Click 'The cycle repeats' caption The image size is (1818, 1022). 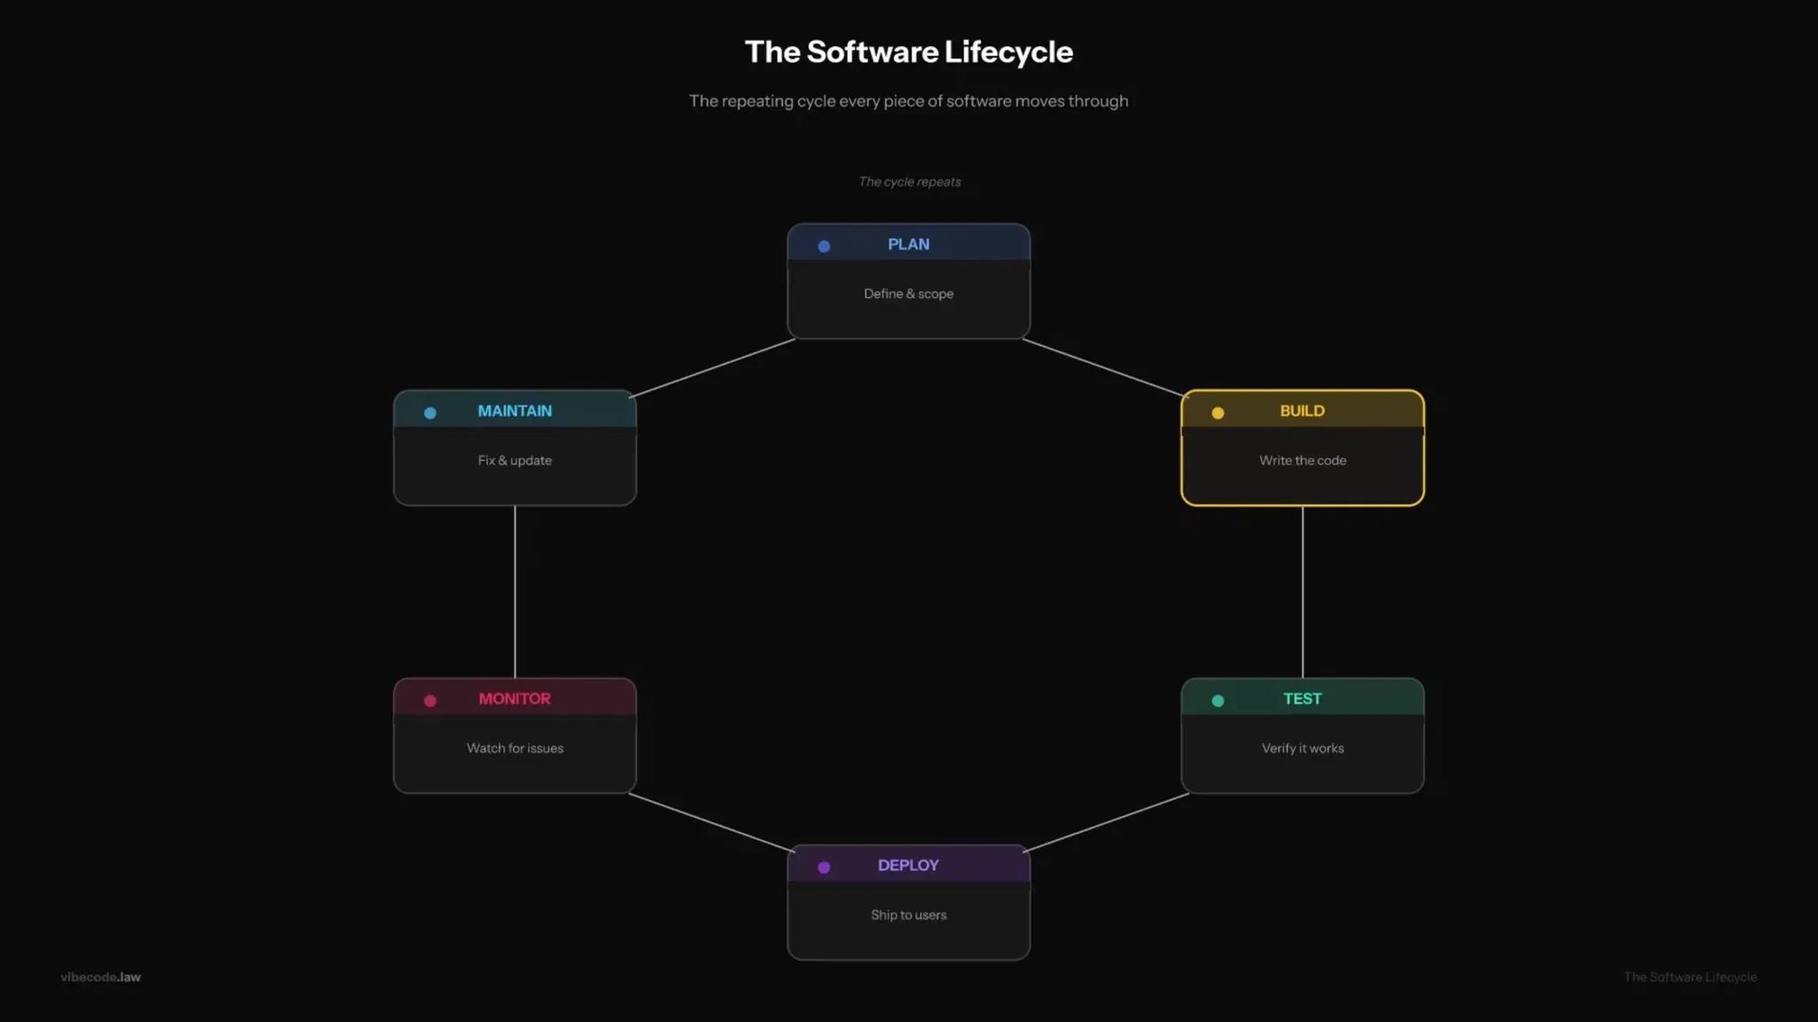[x=909, y=182]
